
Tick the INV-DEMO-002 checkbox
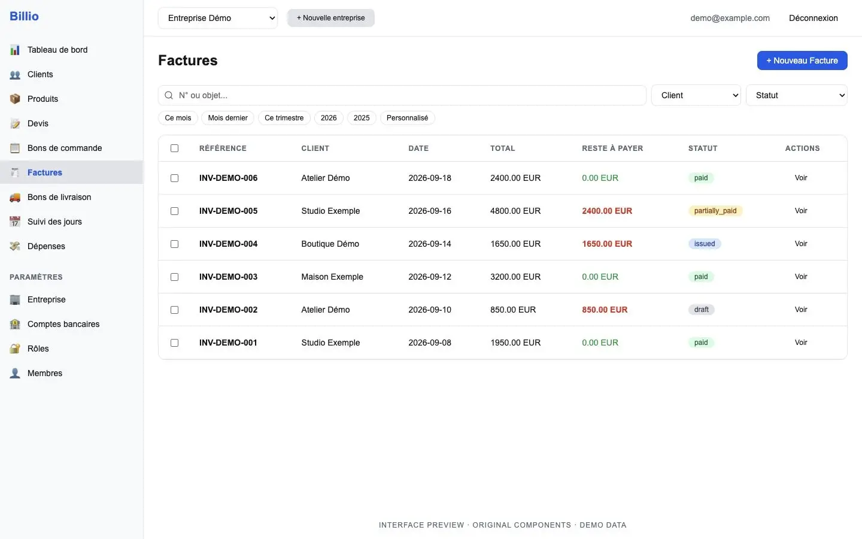175,310
